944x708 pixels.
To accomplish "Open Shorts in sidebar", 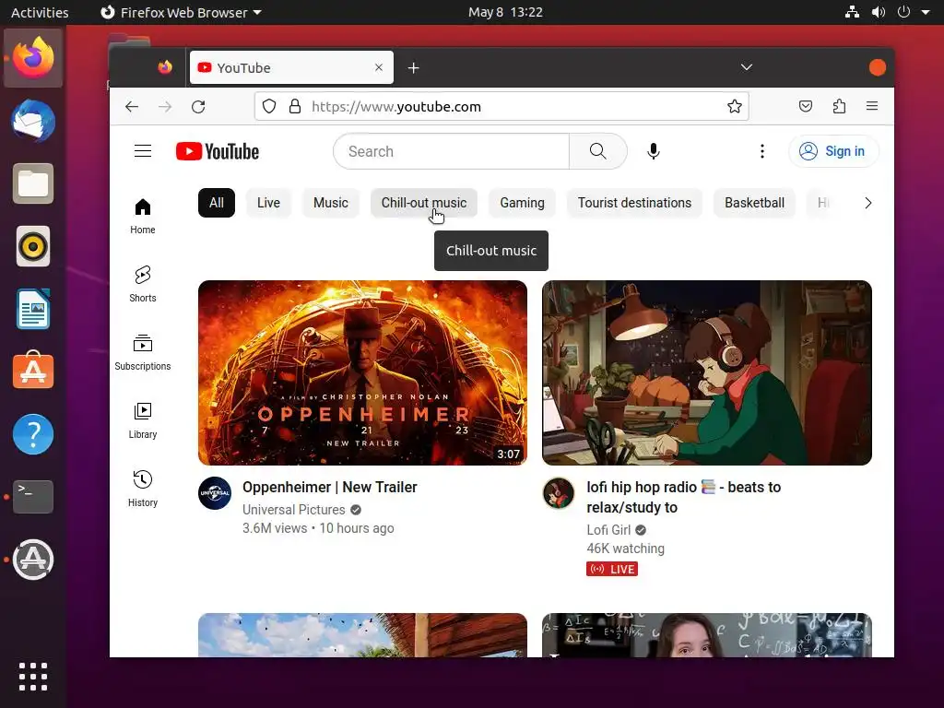I will point(143,284).
